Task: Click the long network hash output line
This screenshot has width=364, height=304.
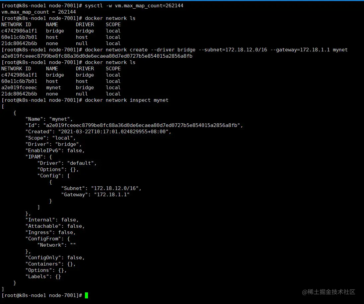Action: [x=97, y=56]
